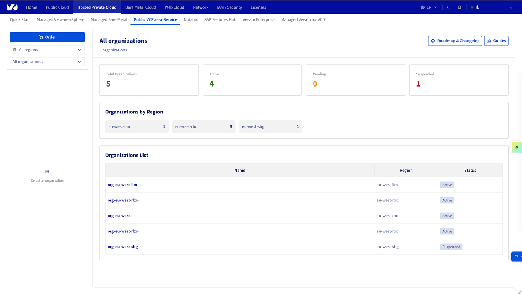
Task: Click the Order button
Action: tap(47, 37)
